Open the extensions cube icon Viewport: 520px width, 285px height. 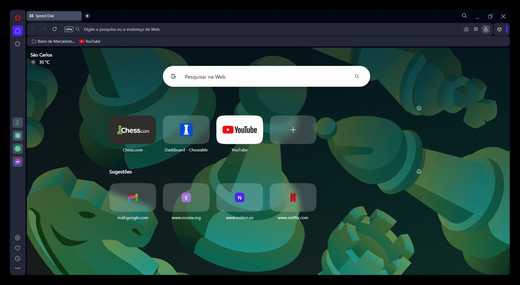[x=499, y=29]
